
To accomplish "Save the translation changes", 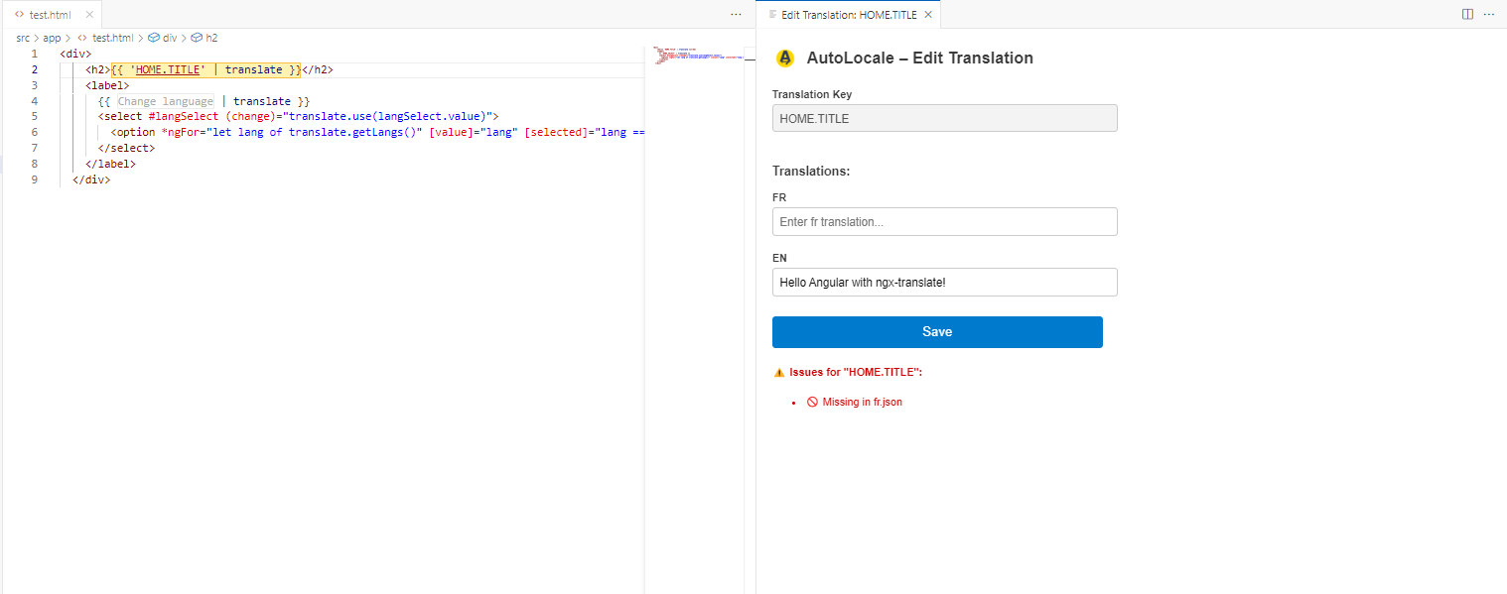I will pos(937,332).
